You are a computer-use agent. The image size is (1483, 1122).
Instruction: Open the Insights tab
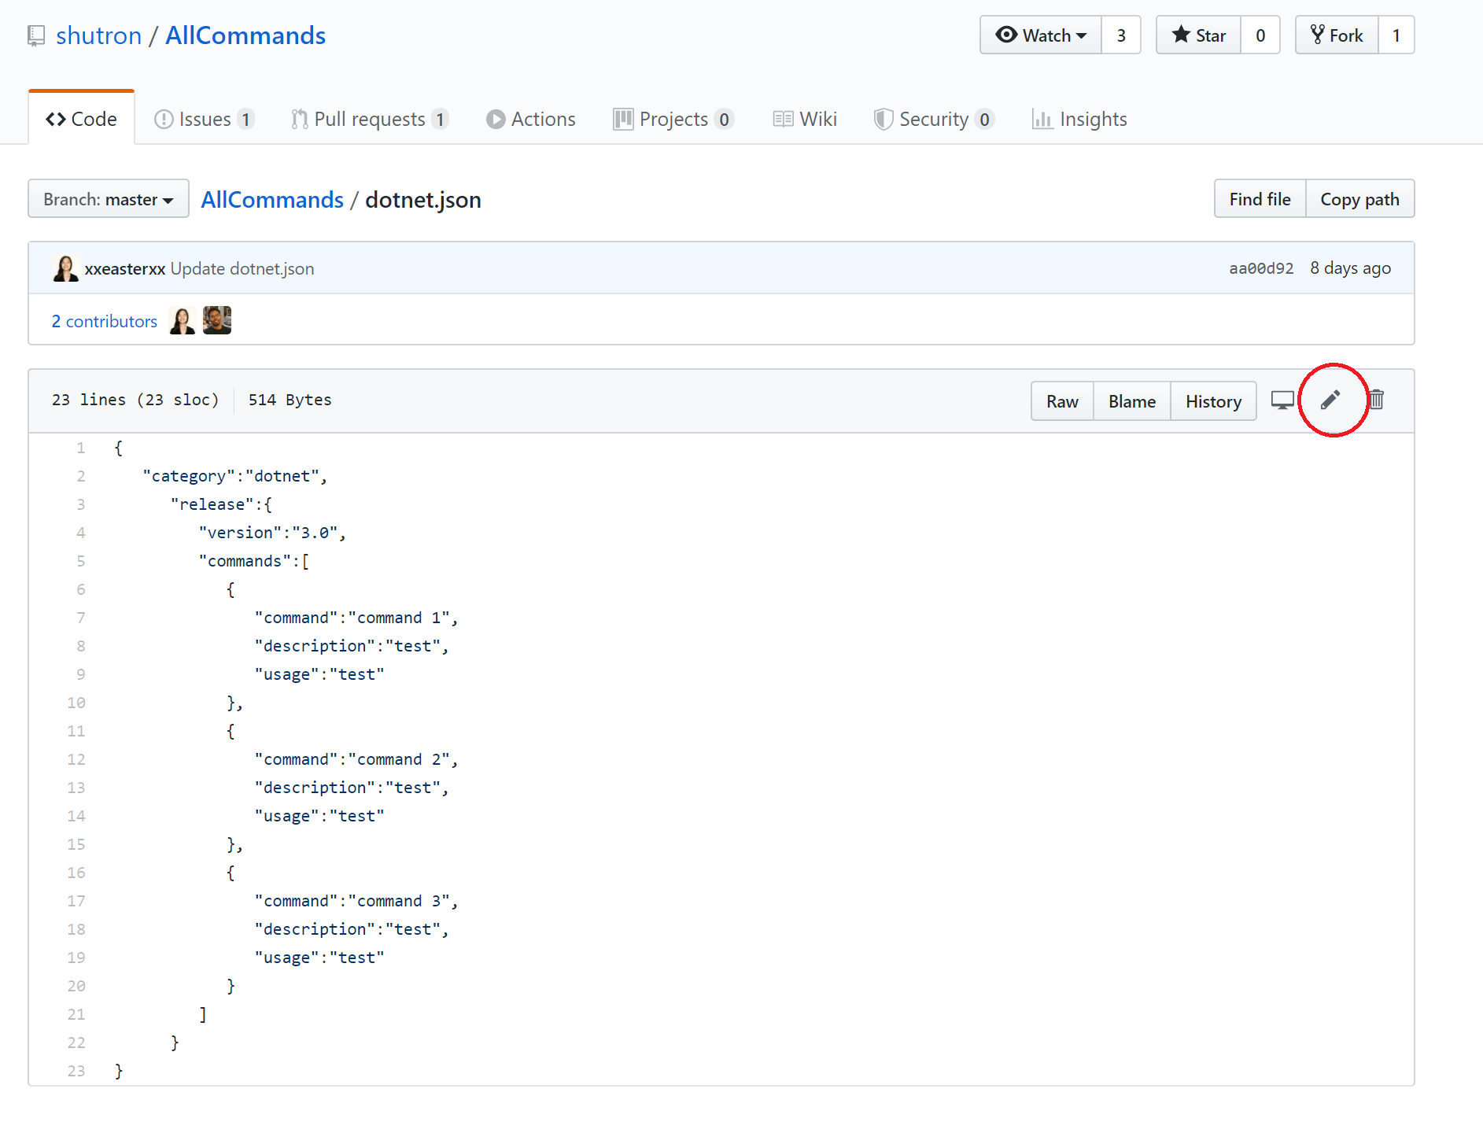(x=1079, y=119)
